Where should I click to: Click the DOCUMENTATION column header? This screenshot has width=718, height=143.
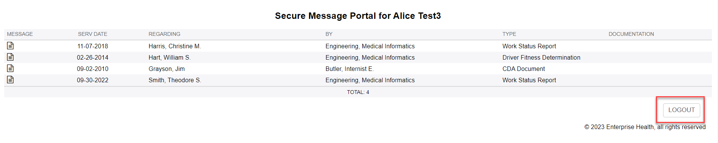631,34
